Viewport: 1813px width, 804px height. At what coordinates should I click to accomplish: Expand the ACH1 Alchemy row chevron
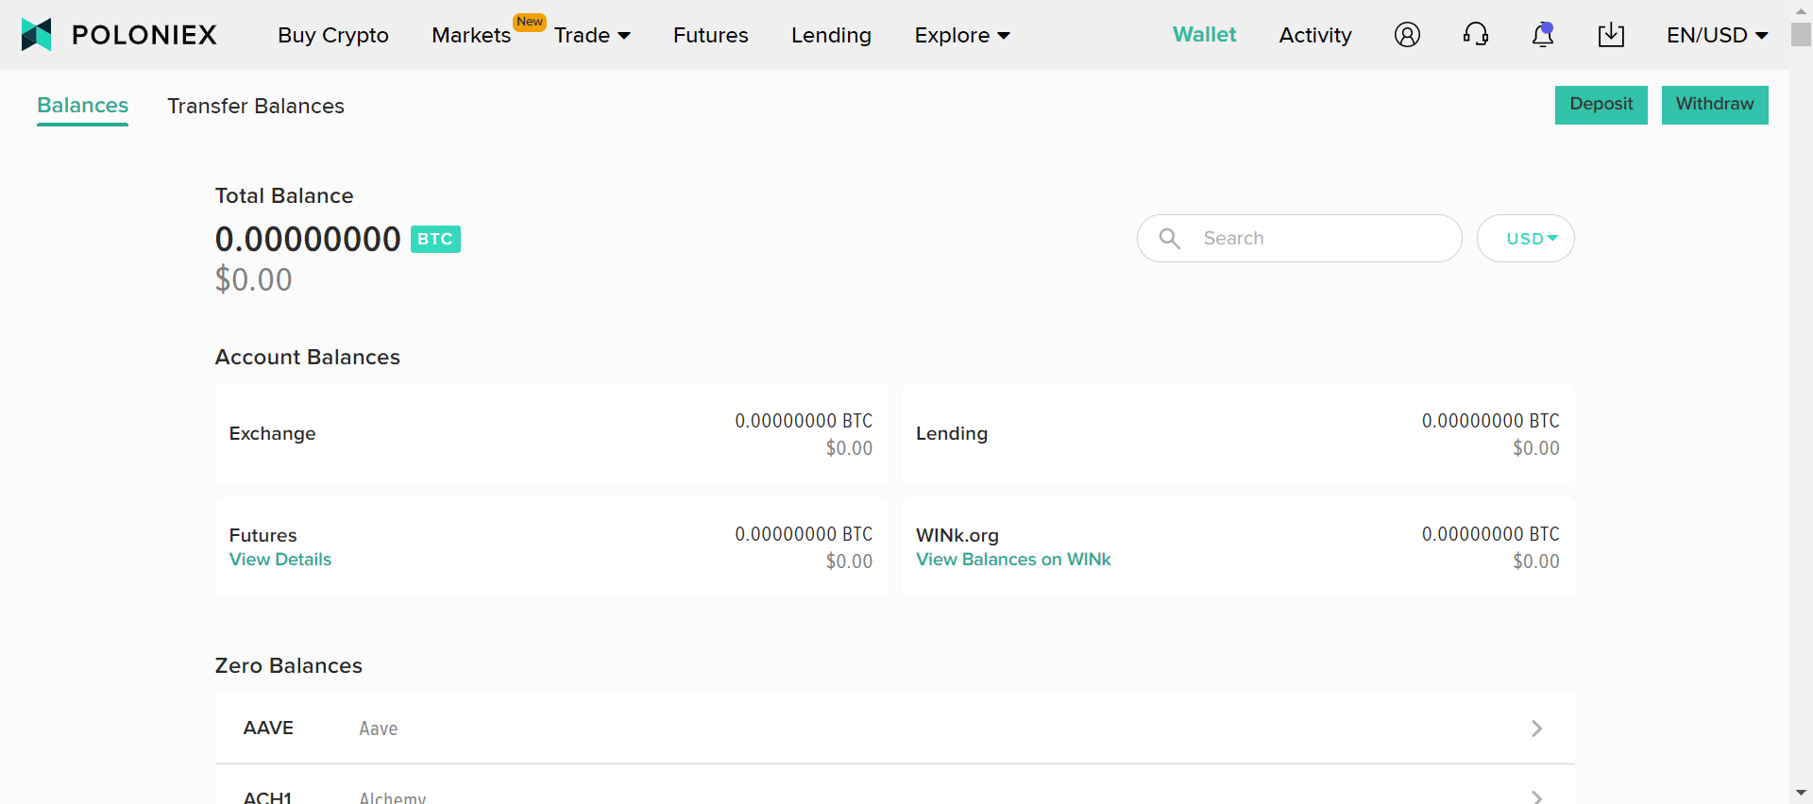[x=1536, y=797]
